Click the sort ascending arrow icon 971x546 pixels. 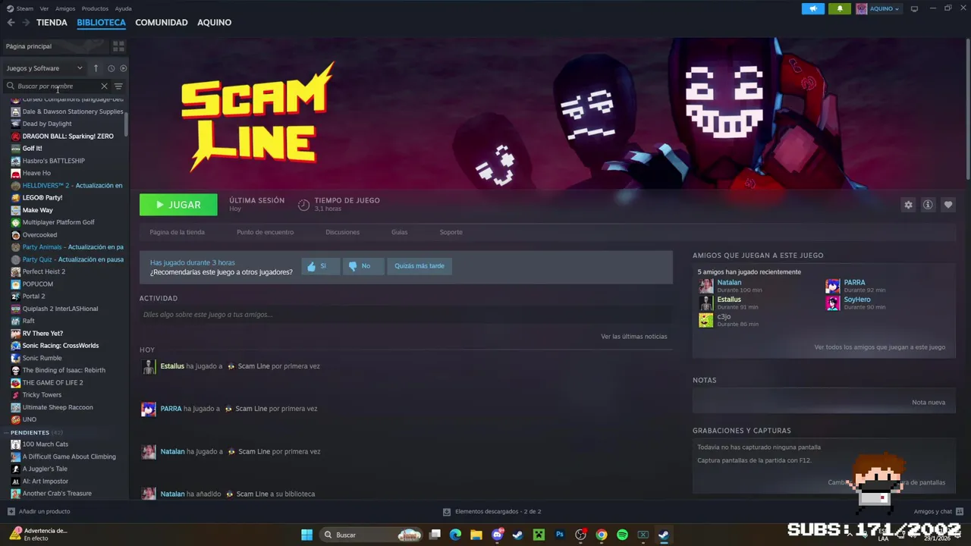click(96, 68)
